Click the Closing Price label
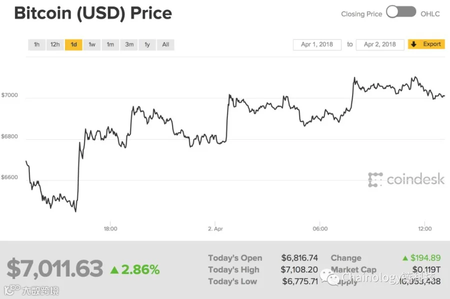The image size is (450, 299). pos(361,14)
